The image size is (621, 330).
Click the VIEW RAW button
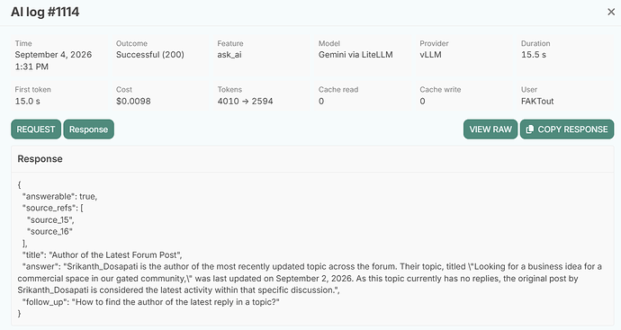coord(490,129)
